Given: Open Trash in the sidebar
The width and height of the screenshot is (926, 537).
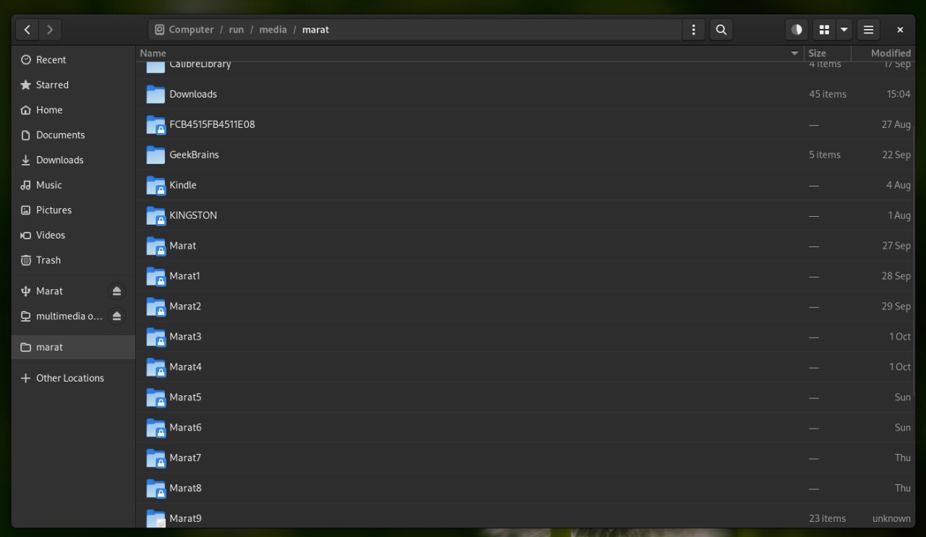Looking at the screenshot, I should pyautogui.click(x=73, y=260).
